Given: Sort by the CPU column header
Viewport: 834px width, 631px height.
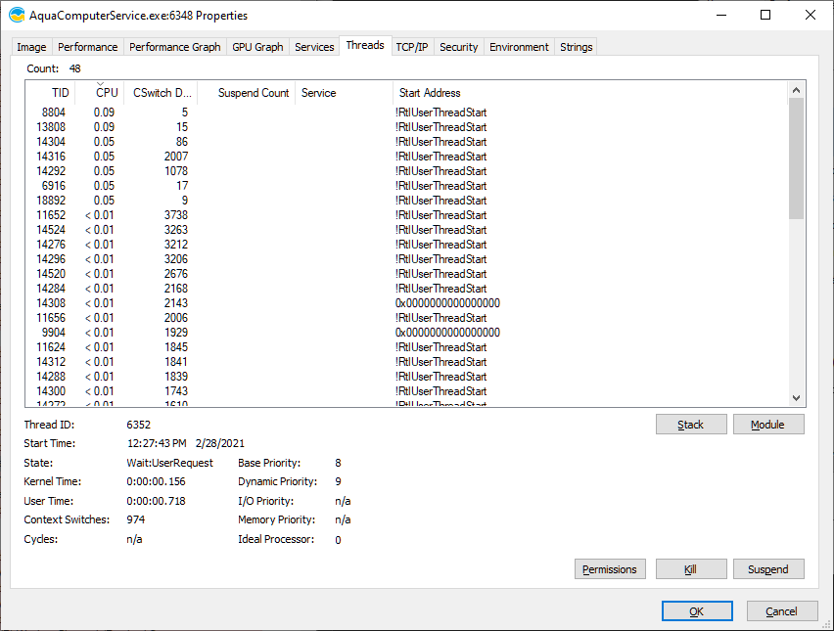Looking at the screenshot, I should (100, 93).
